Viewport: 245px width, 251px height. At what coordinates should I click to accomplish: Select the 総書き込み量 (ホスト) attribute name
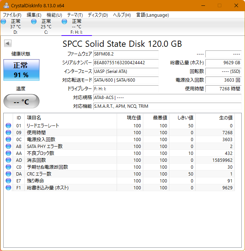[48, 188]
